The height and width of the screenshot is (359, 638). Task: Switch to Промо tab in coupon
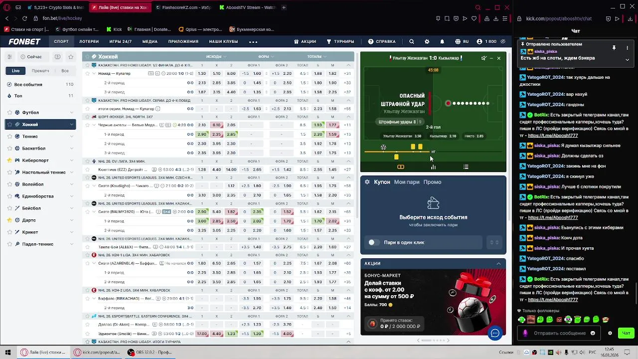pyautogui.click(x=432, y=182)
